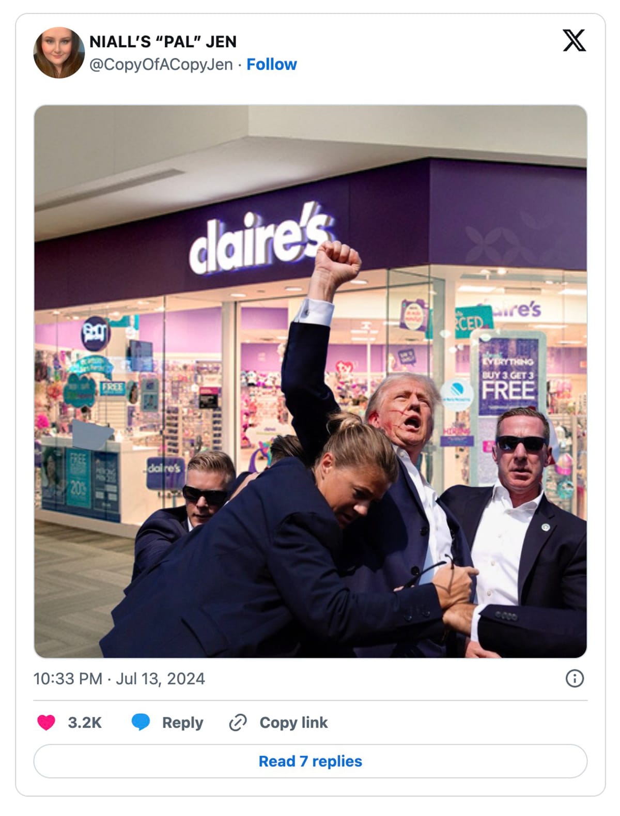Click the Copy link text
Screen dimensions: 620x816
(293, 722)
